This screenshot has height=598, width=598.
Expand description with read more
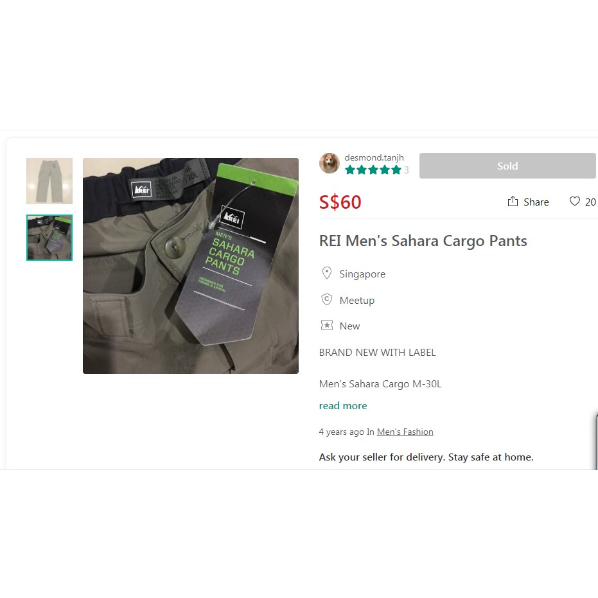pyautogui.click(x=343, y=406)
